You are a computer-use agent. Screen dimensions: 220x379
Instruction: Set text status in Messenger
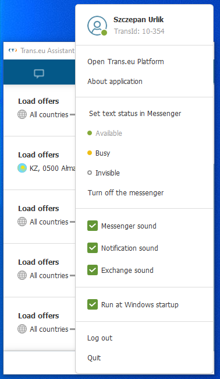[135, 113]
